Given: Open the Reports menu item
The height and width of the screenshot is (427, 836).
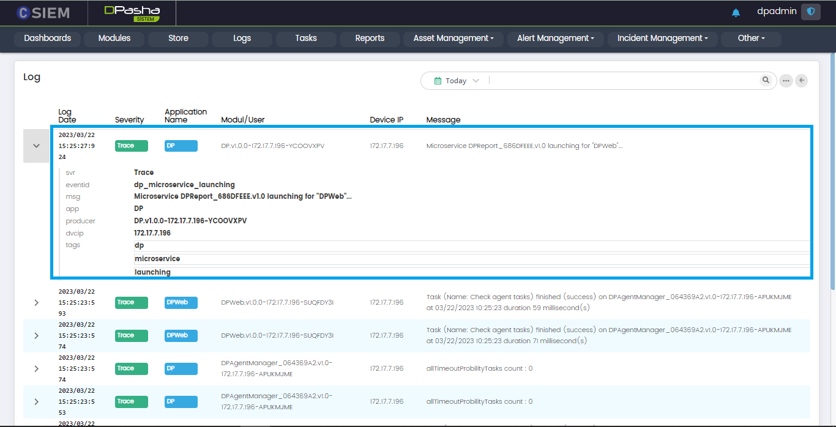Looking at the screenshot, I should (x=370, y=38).
